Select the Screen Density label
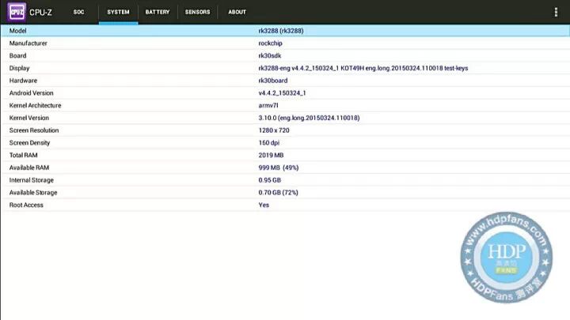Image resolution: width=570 pixels, height=320 pixels. [x=29, y=142]
